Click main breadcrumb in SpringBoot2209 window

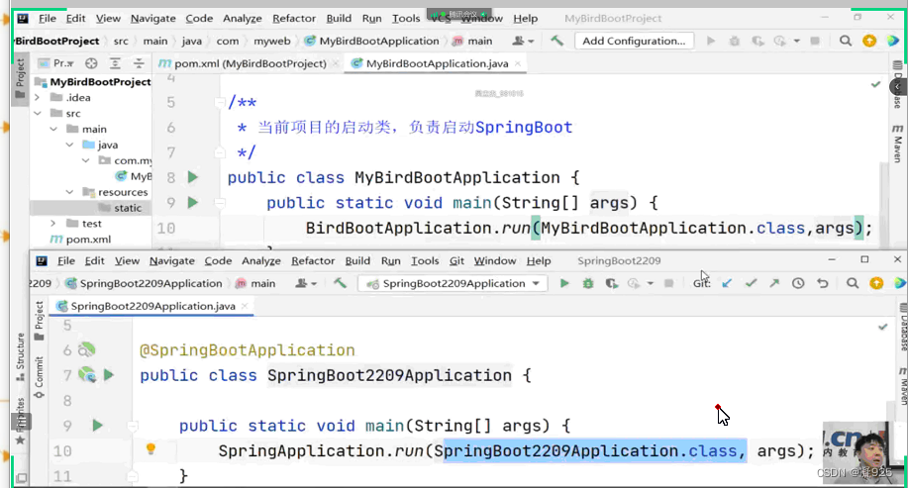[x=255, y=284]
